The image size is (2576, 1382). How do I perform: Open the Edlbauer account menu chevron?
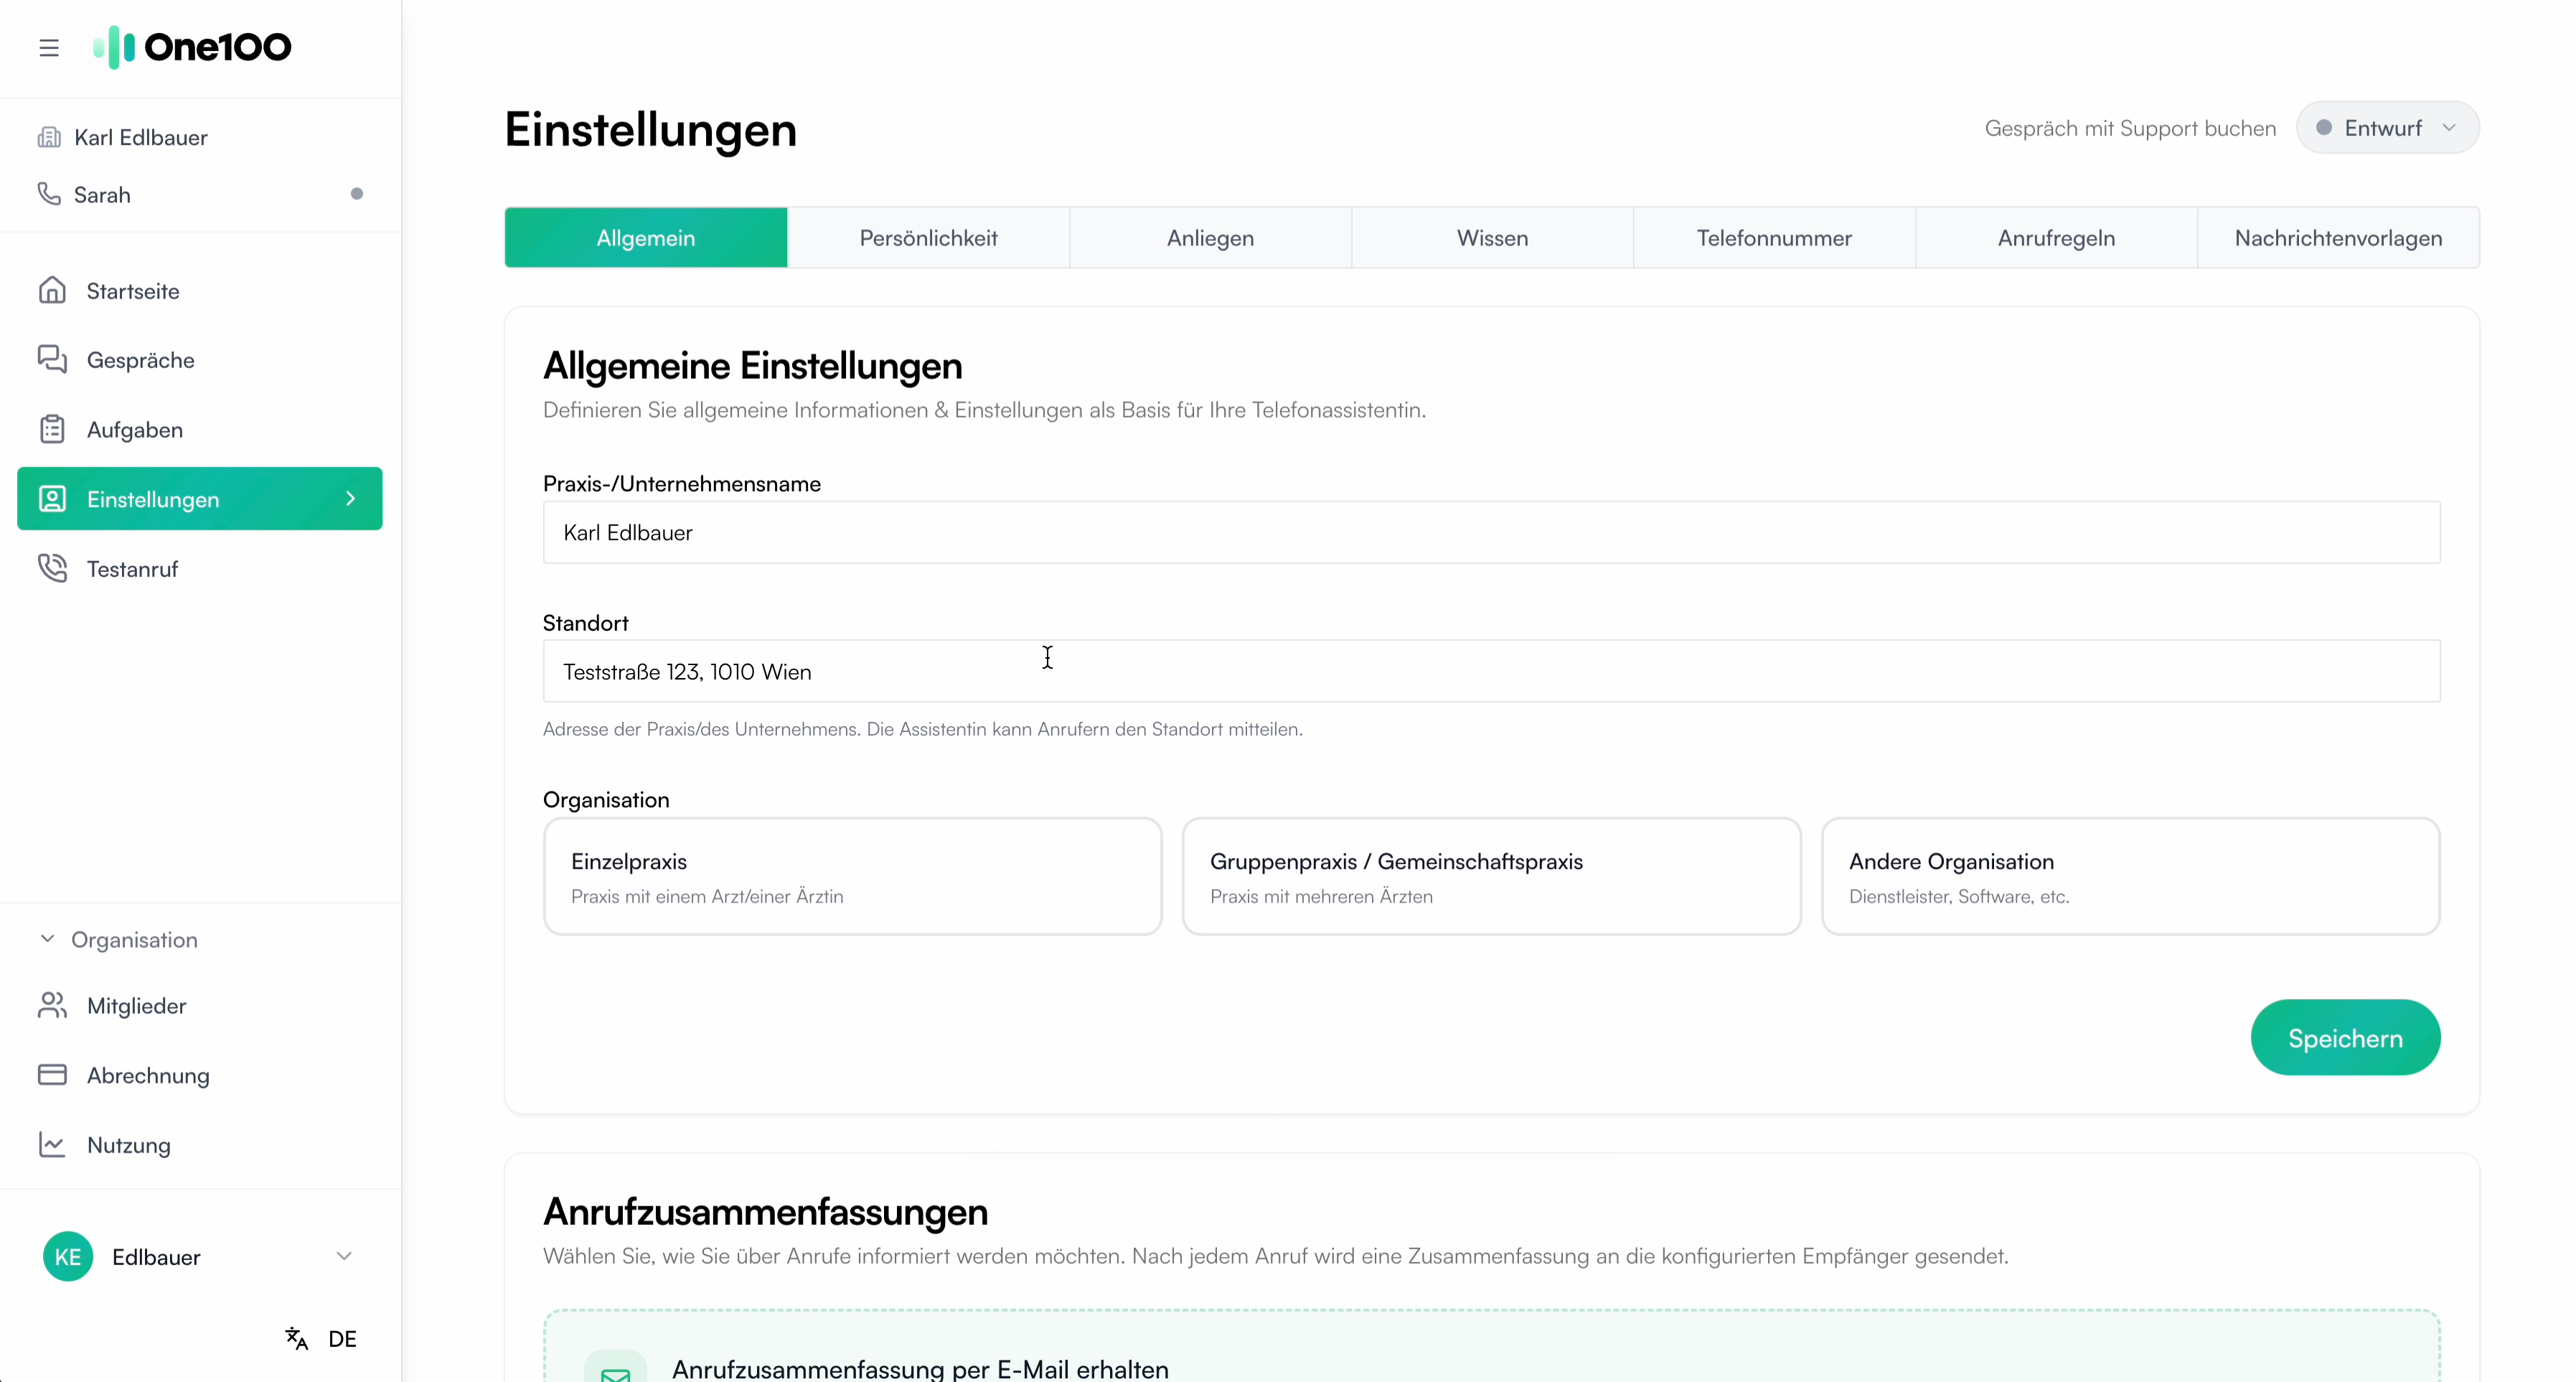(x=344, y=1256)
